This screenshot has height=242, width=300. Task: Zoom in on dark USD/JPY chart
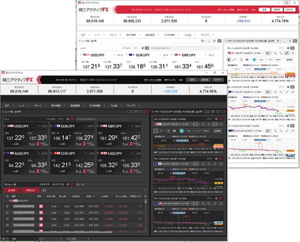coord(203,124)
